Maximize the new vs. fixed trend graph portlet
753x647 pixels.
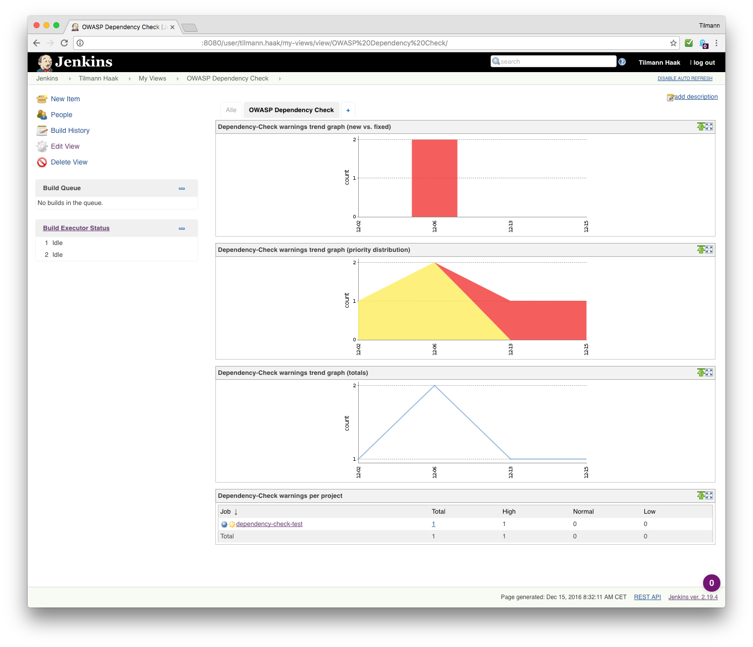710,126
